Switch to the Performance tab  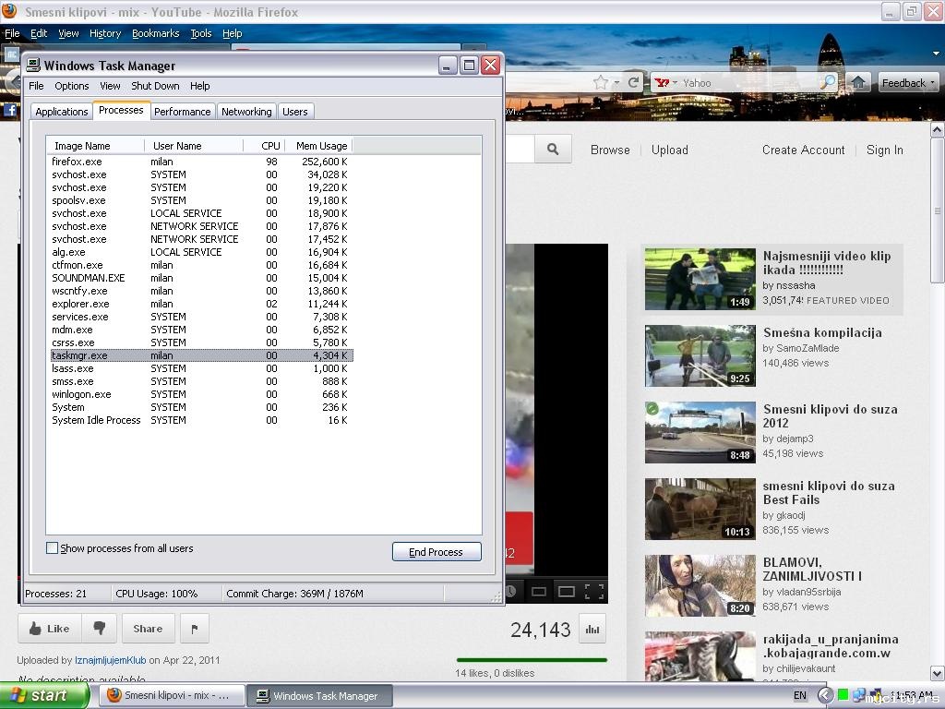coord(182,112)
